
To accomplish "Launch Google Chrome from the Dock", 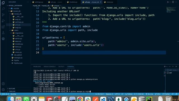I will tap(80, 99).
